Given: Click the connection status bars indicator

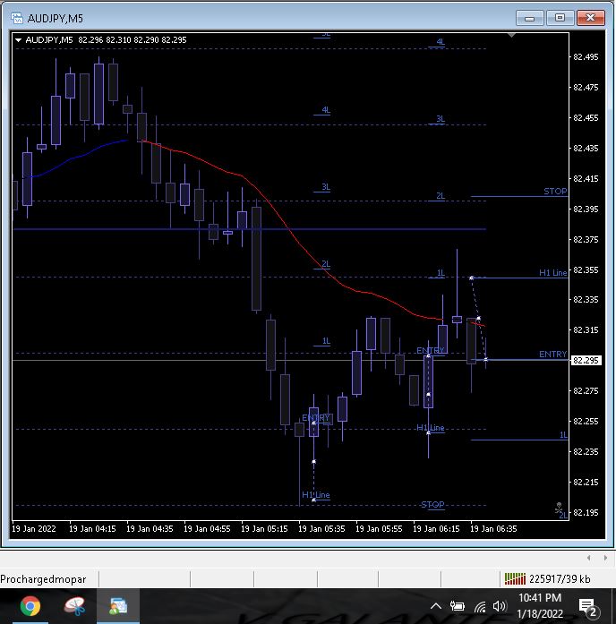Looking at the screenshot, I should tap(515, 578).
